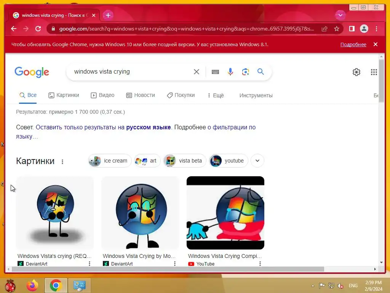Bookmark this page with the star
The width and height of the screenshot is (390, 293).
337,29
